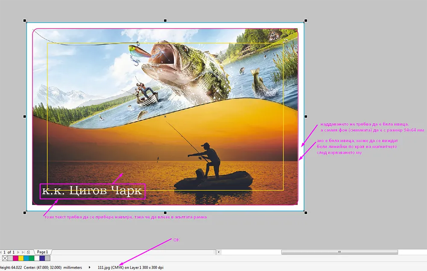Click the bottom-middle selection handle
The image size is (427, 271).
[165, 213]
